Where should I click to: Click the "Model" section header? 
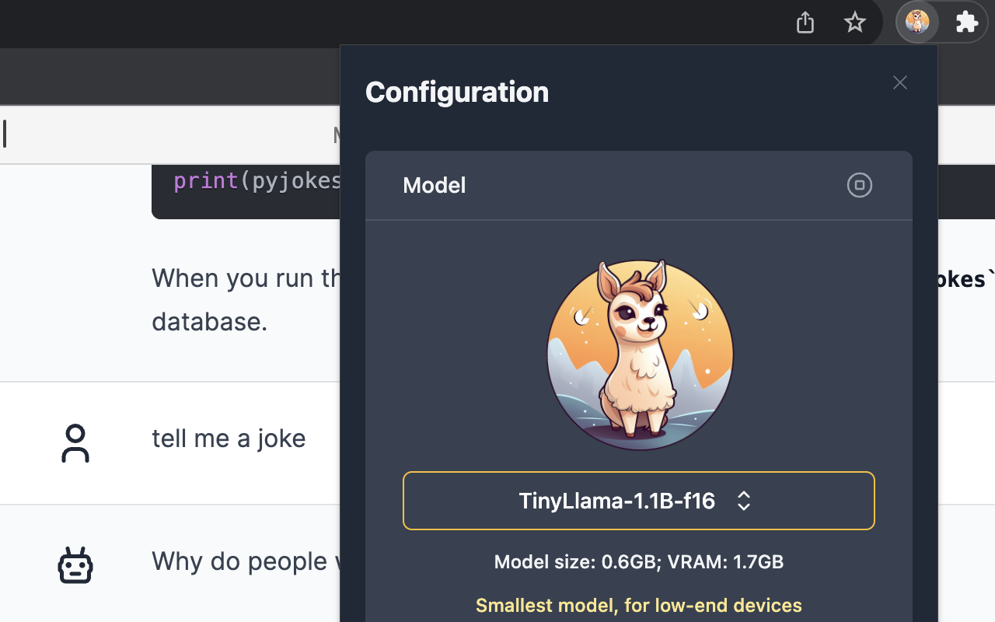pyautogui.click(x=435, y=185)
